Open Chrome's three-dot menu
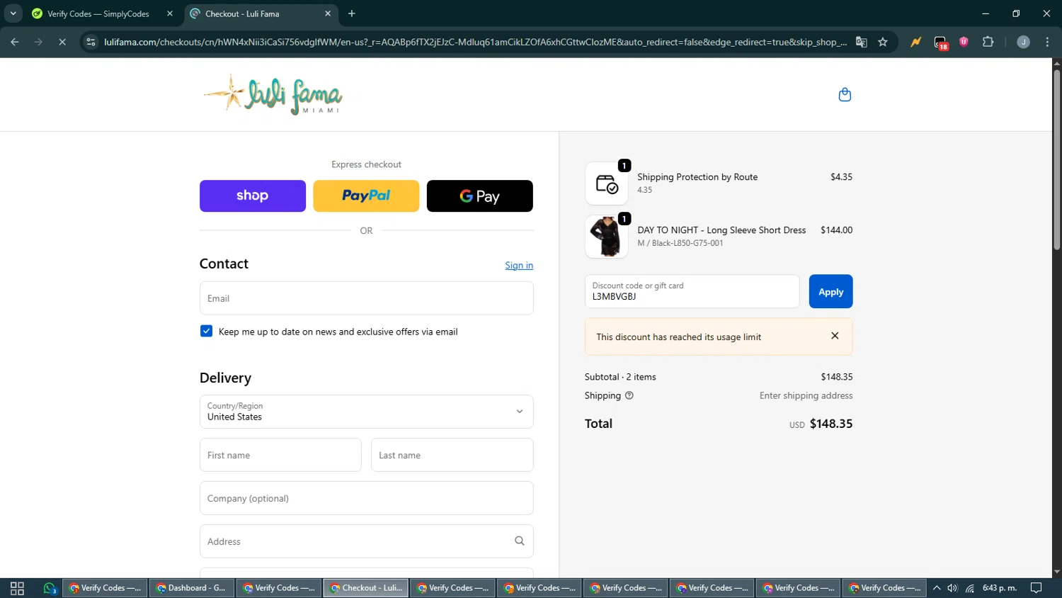This screenshot has height=598, width=1062. click(x=1047, y=42)
